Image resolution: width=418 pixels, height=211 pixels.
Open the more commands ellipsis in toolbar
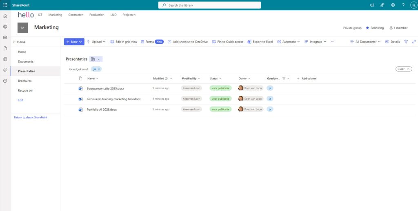pyautogui.click(x=332, y=42)
